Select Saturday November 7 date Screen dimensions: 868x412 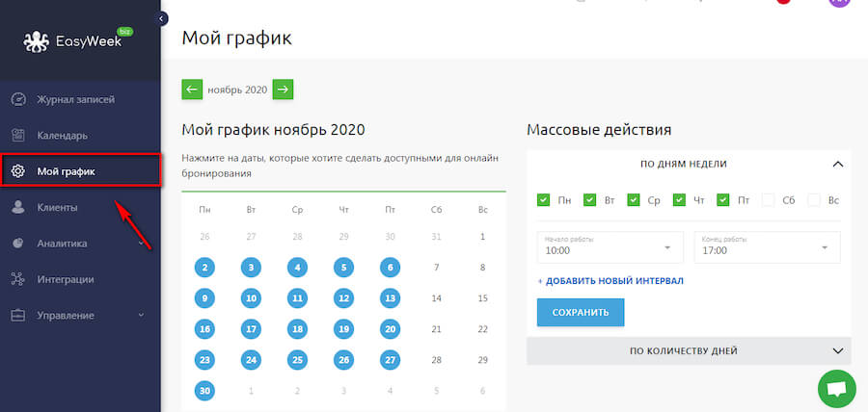(x=436, y=268)
